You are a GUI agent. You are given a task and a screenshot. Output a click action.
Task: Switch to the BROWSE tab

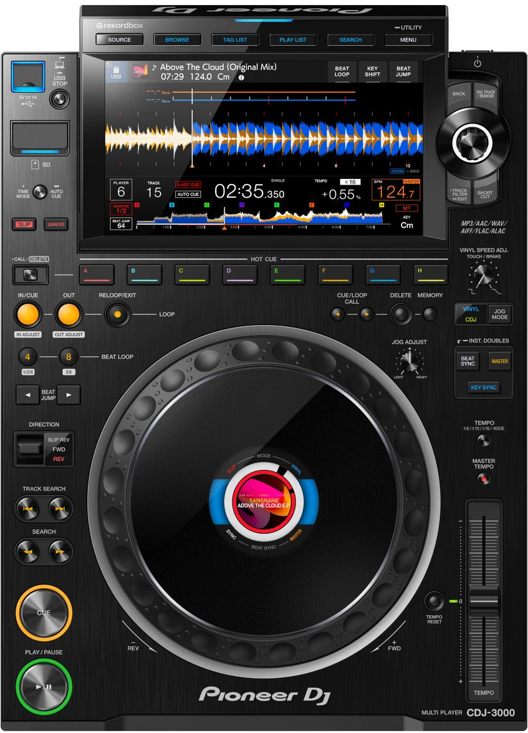tap(177, 39)
